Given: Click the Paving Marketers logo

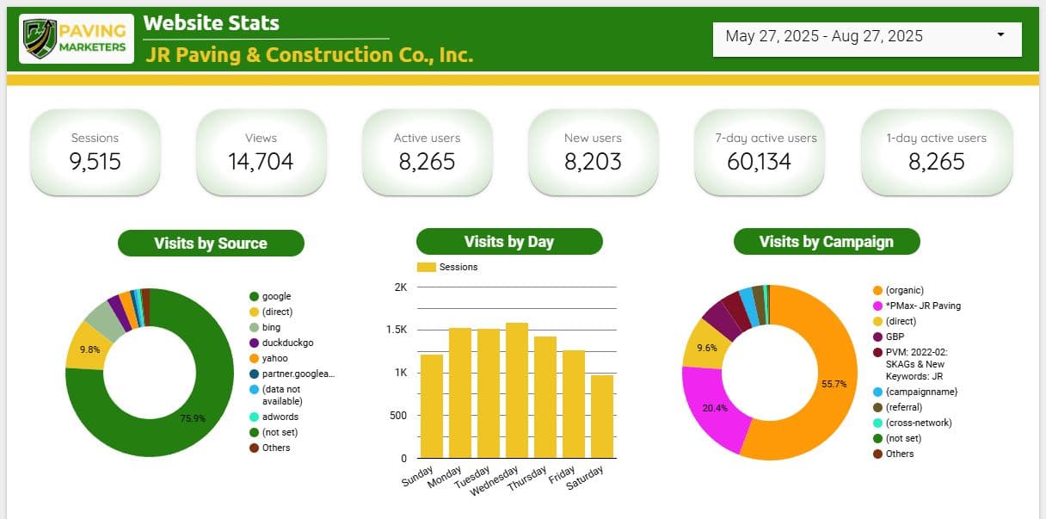Looking at the screenshot, I should (x=77, y=39).
